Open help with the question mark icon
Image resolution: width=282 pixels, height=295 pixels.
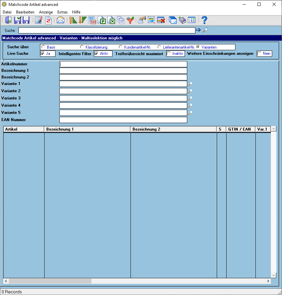(x=204, y=20)
